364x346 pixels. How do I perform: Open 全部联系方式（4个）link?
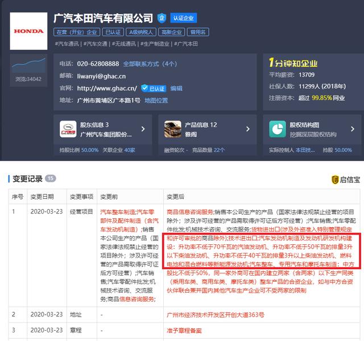pyautogui.click(x=150, y=64)
